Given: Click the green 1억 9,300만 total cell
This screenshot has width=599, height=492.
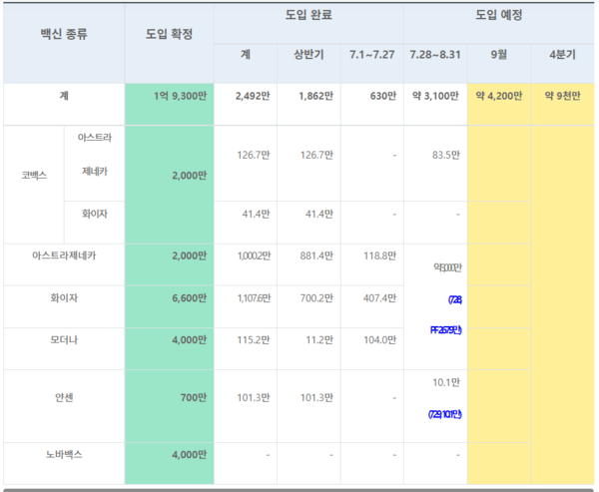Looking at the screenshot, I should point(176,96).
